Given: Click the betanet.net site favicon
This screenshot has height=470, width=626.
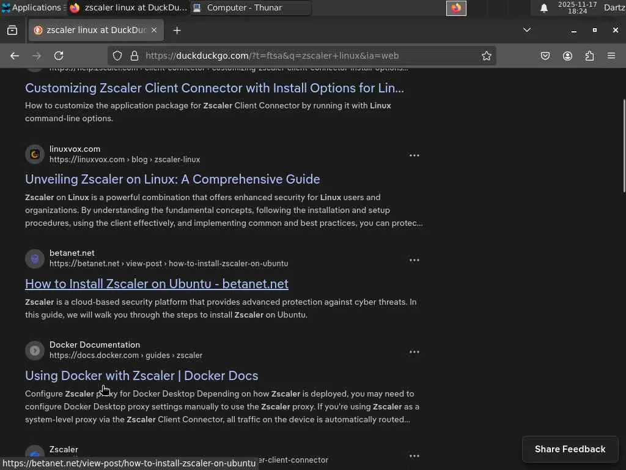Looking at the screenshot, I should pos(35,259).
